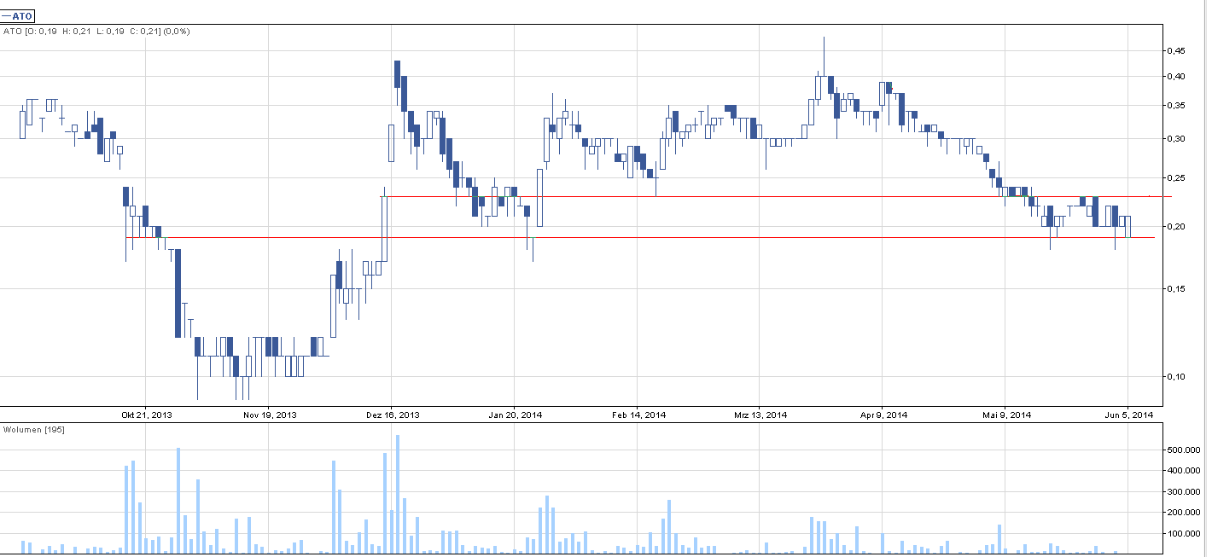Select the ATO open-high-low-close info text
1212x557 pixels.
pos(96,32)
